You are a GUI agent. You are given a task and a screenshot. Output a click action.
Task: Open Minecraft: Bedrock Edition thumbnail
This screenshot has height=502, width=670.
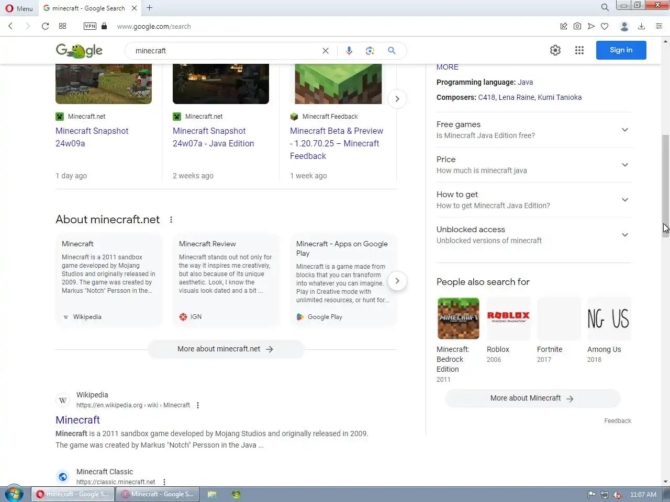[459, 318]
